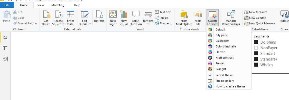Open the Theme gallery
The width and height of the screenshot is (289, 100).
coord(229,81)
